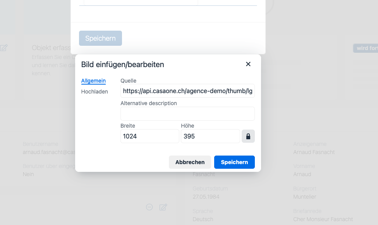Select the Höhe field showing 395
This screenshot has height=225, width=378.
point(210,137)
